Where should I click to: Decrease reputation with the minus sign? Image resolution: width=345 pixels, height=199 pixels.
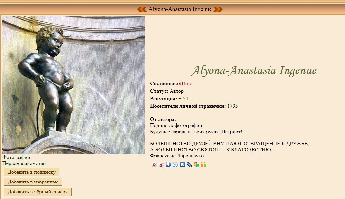(x=190, y=99)
